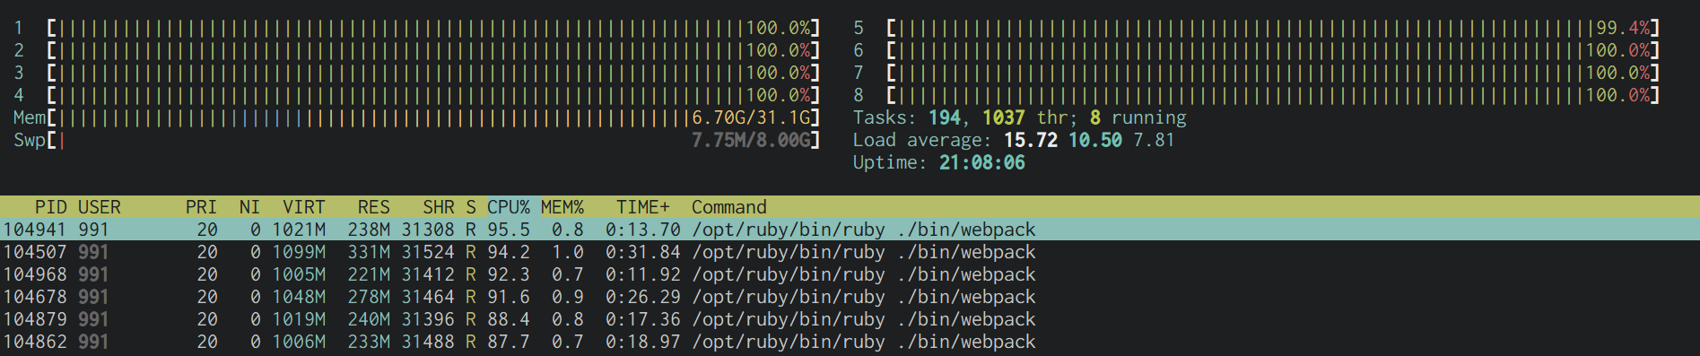The width and height of the screenshot is (1700, 356).
Task: Click RES value 331M
Action: click(x=369, y=252)
